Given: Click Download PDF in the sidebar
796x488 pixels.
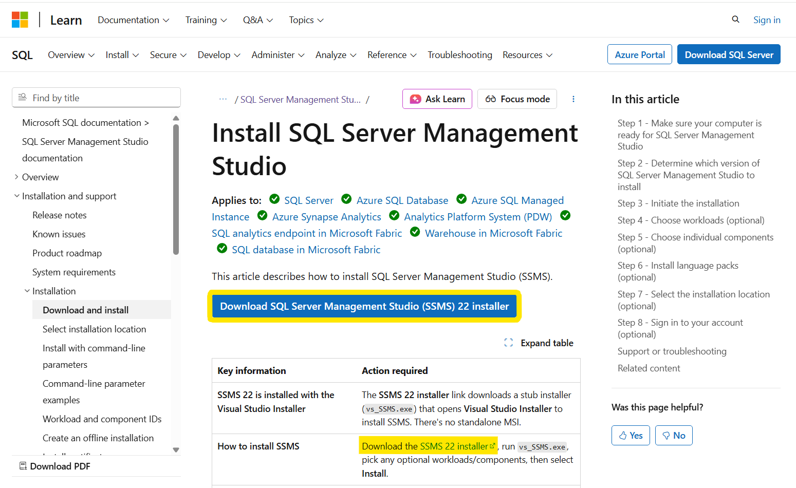Looking at the screenshot, I should coord(55,466).
